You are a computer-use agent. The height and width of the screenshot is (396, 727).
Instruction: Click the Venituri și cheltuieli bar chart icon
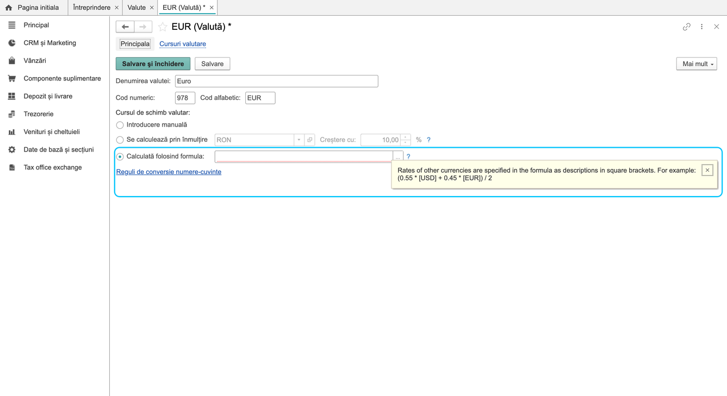point(11,132)
